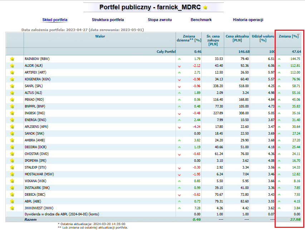Click the star icon in the ALIOR (ALR) row

(12, 66)
